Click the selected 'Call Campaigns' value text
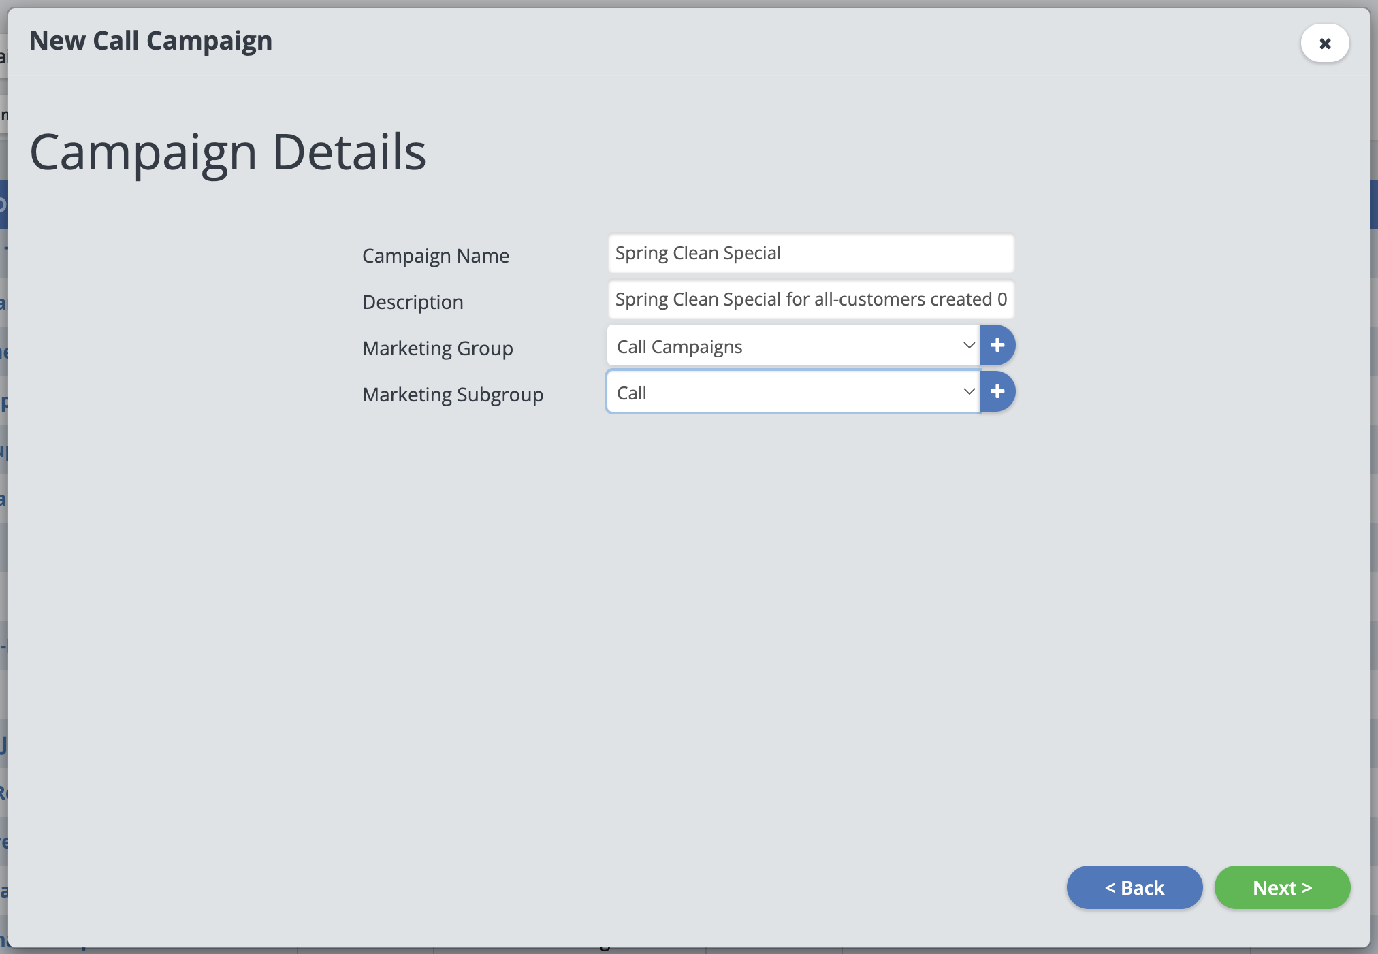 tap(679, 347)
